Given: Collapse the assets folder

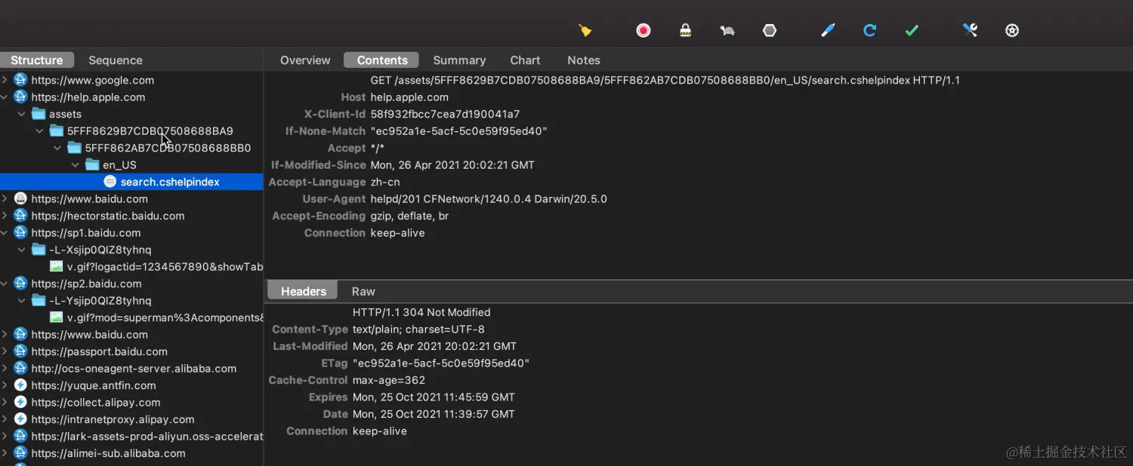Looking at the screenshot, I should pos(23,114).
